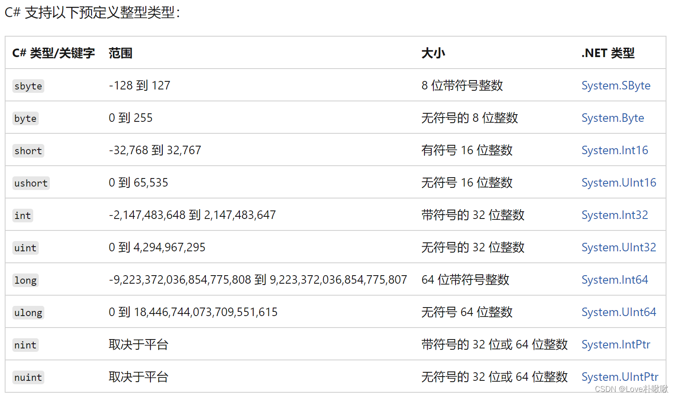This screenshot has height=397, width=675.
Task: Click the range '-32,768 到 32,767'
Action: pyautogui.click(x=155, y=150)
